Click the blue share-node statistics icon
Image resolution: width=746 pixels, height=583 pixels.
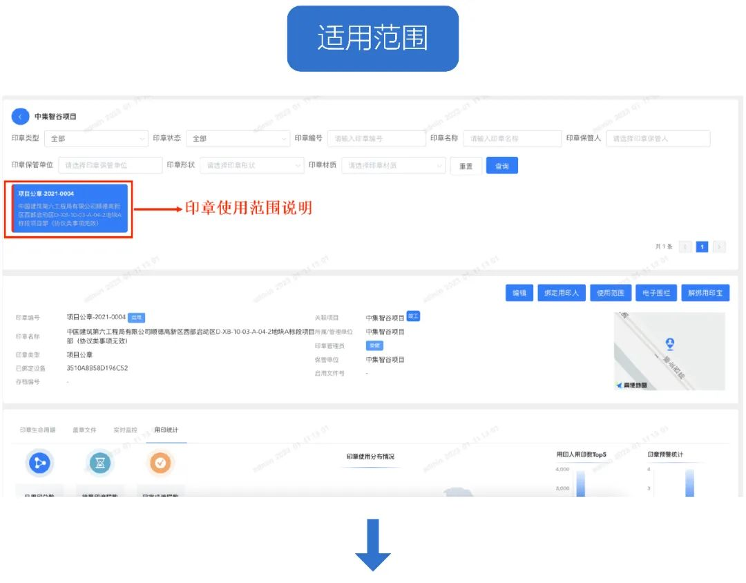pyautogui.click(x=39, y=463)
